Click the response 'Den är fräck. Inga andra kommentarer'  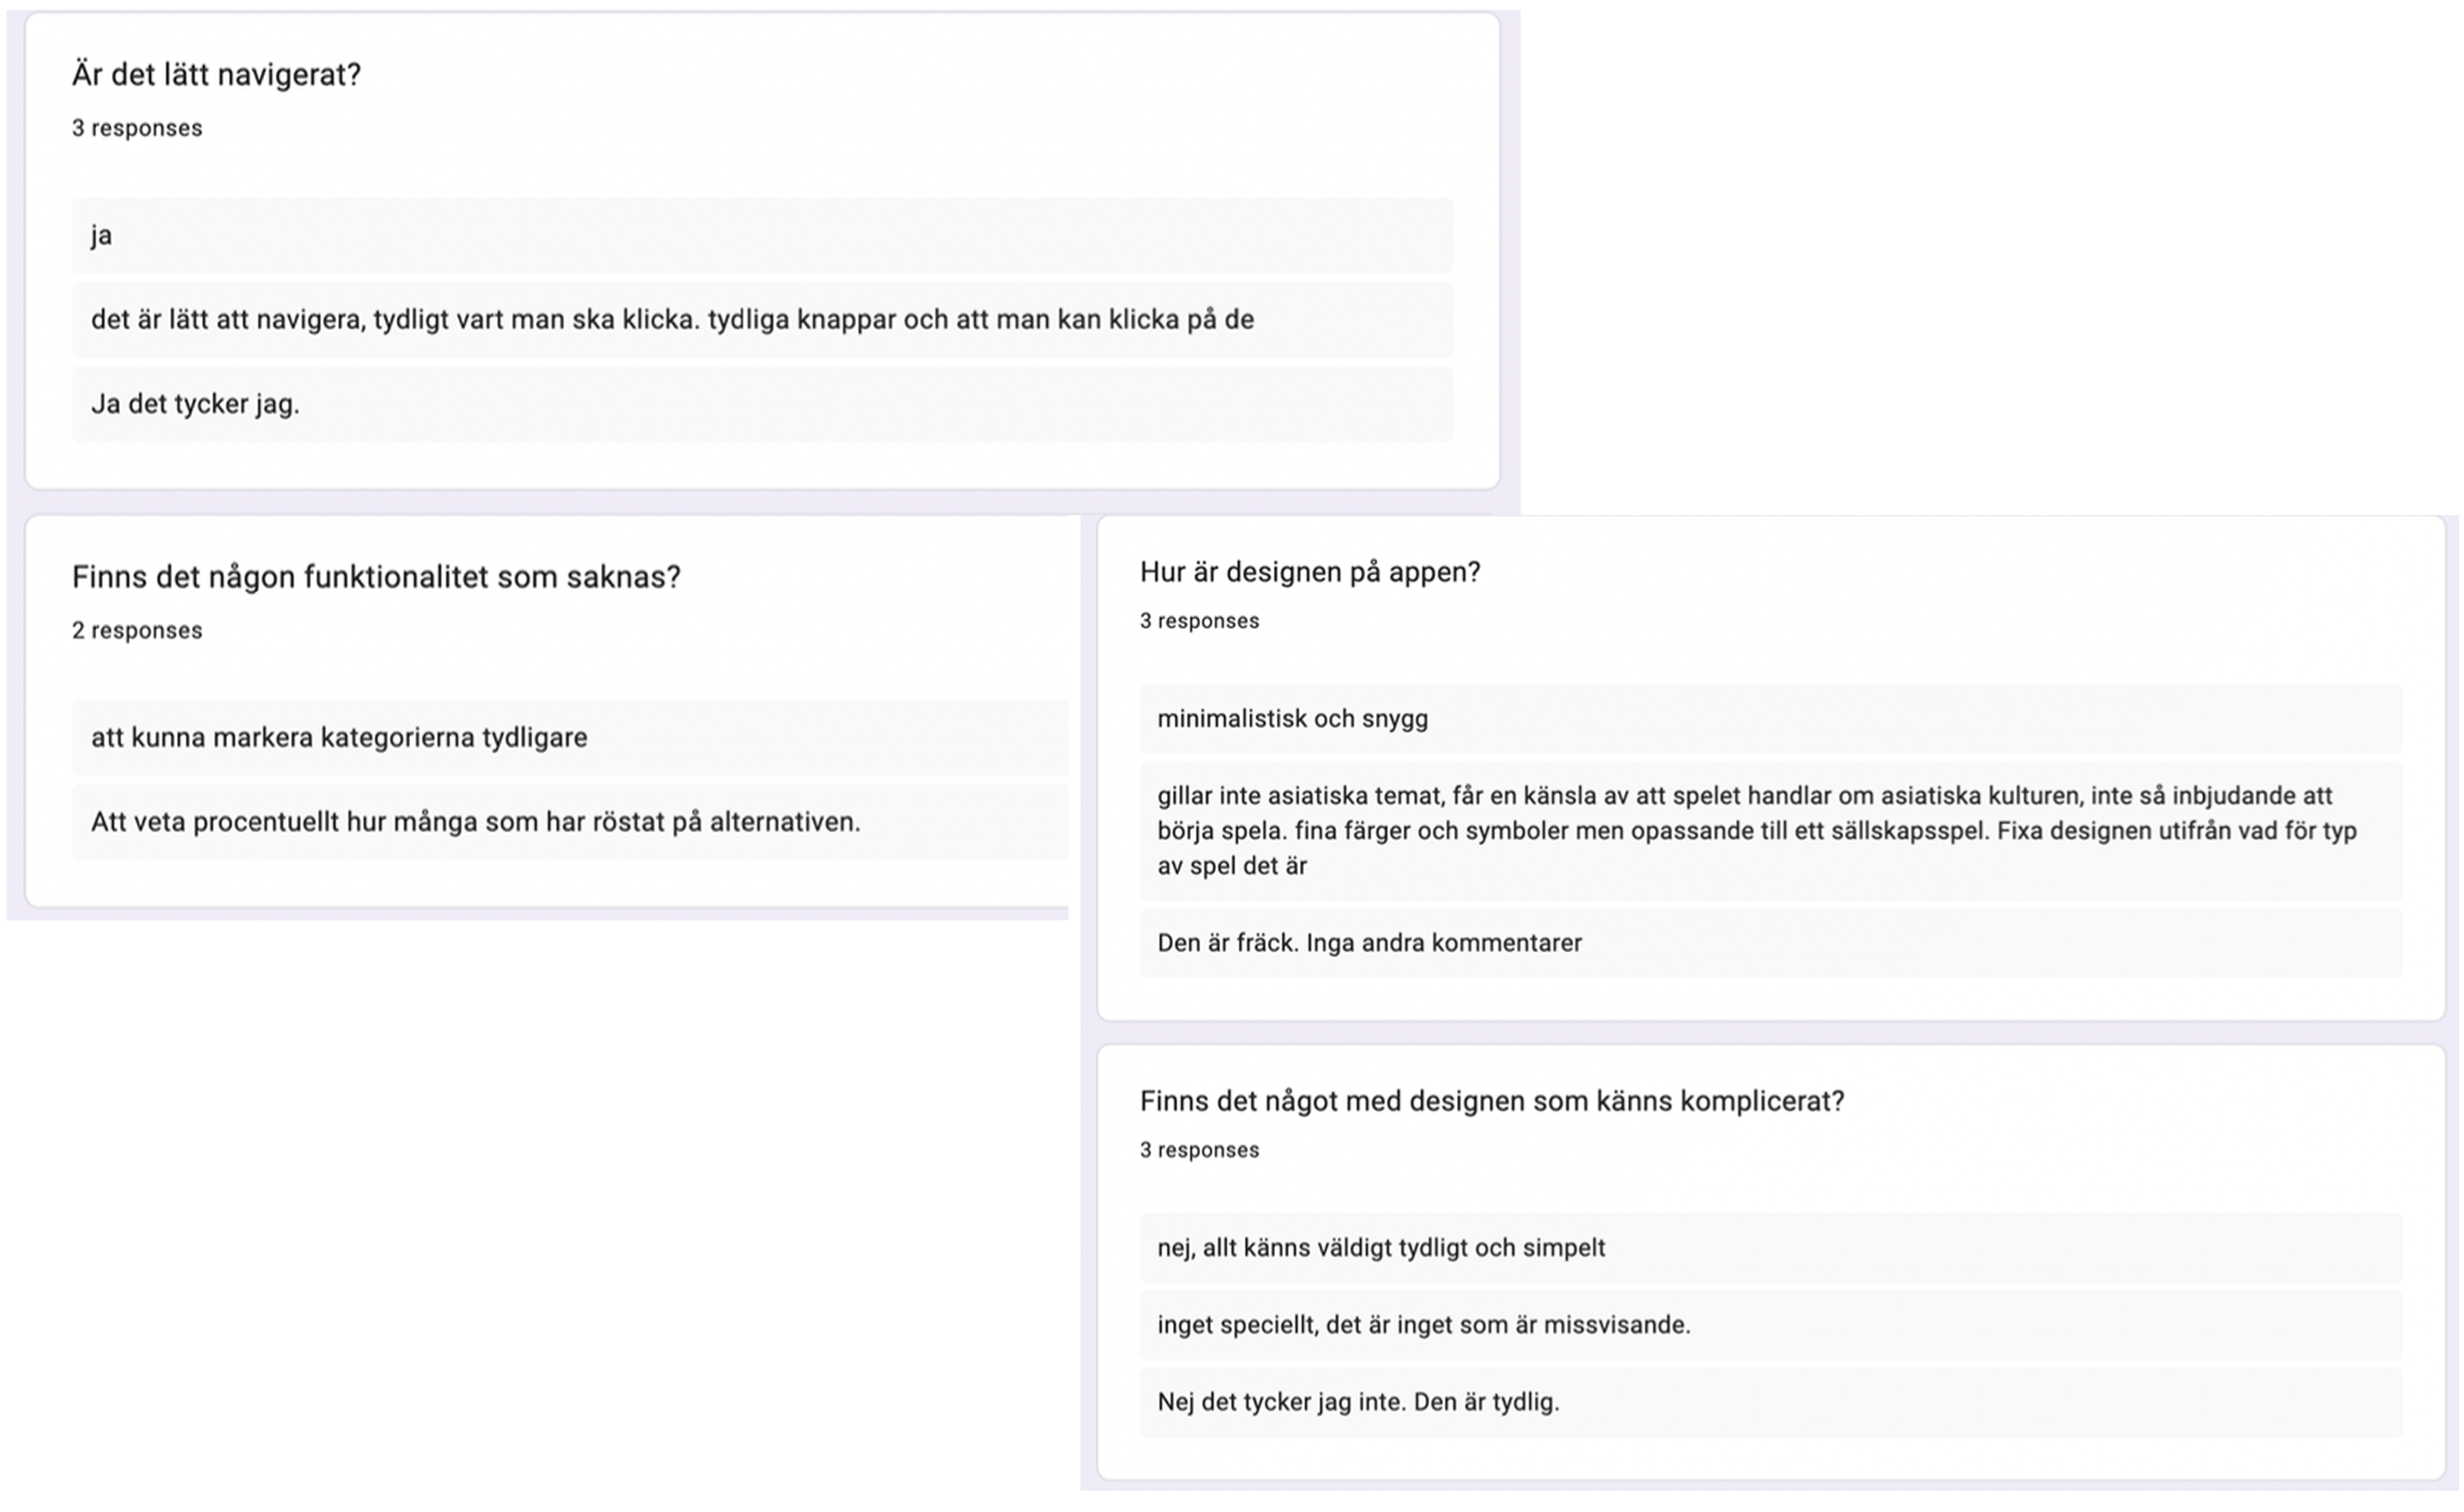tap(1369, 943)
